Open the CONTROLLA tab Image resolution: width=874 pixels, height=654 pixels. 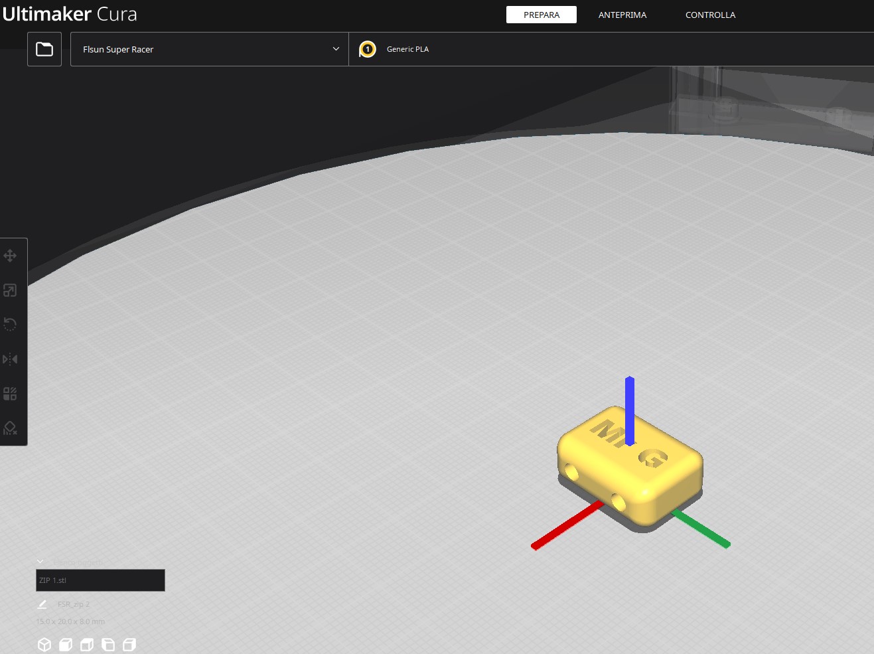(710, 15)
